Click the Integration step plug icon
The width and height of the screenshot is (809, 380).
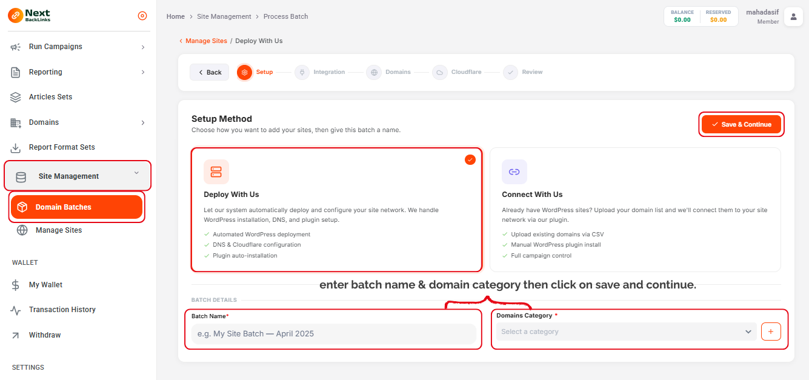click(x=302, y=72)
